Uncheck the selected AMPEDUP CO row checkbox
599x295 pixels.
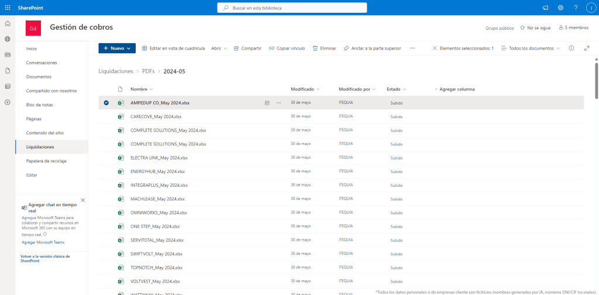coord(106,103)
